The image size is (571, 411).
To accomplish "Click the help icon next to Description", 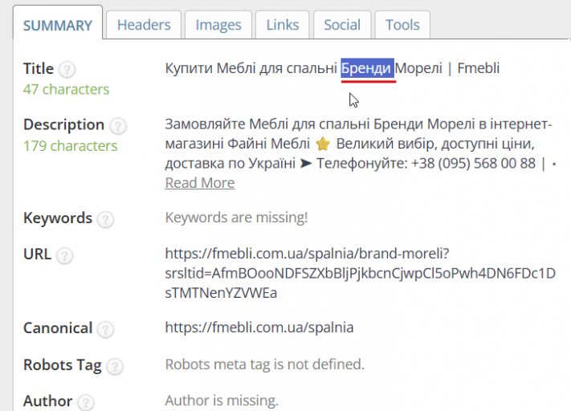I will [x=118, y=126].
